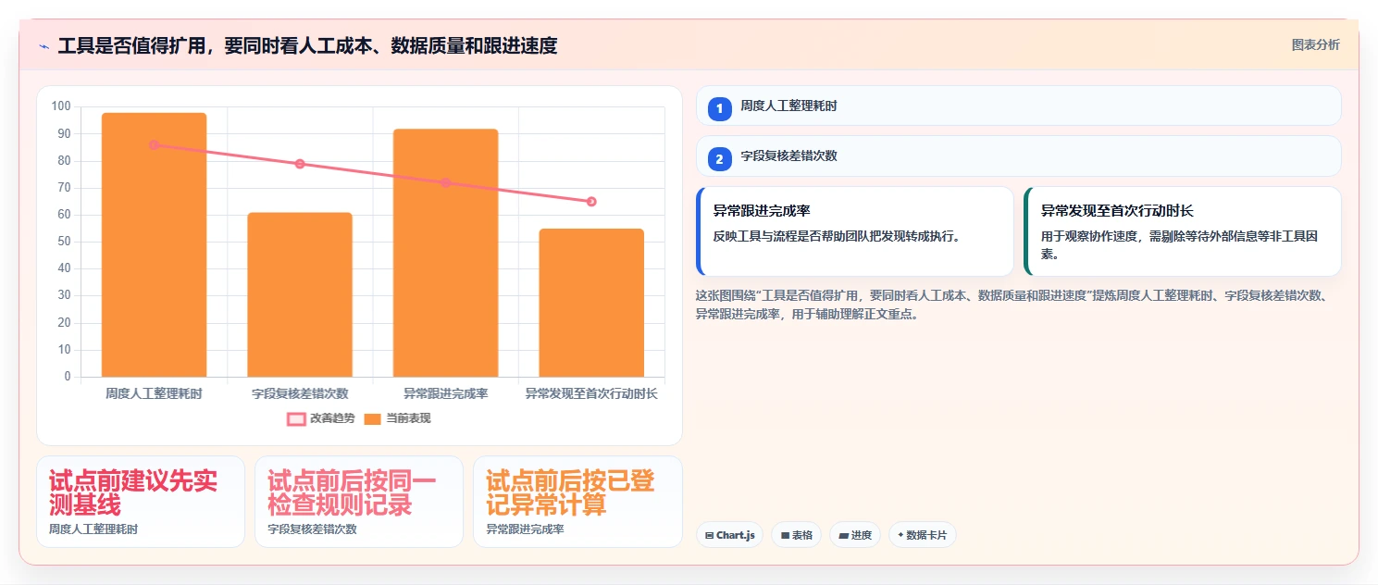Click the 进度 tag chip
This screenshot has height=585, width=1378.
(855, 535)
